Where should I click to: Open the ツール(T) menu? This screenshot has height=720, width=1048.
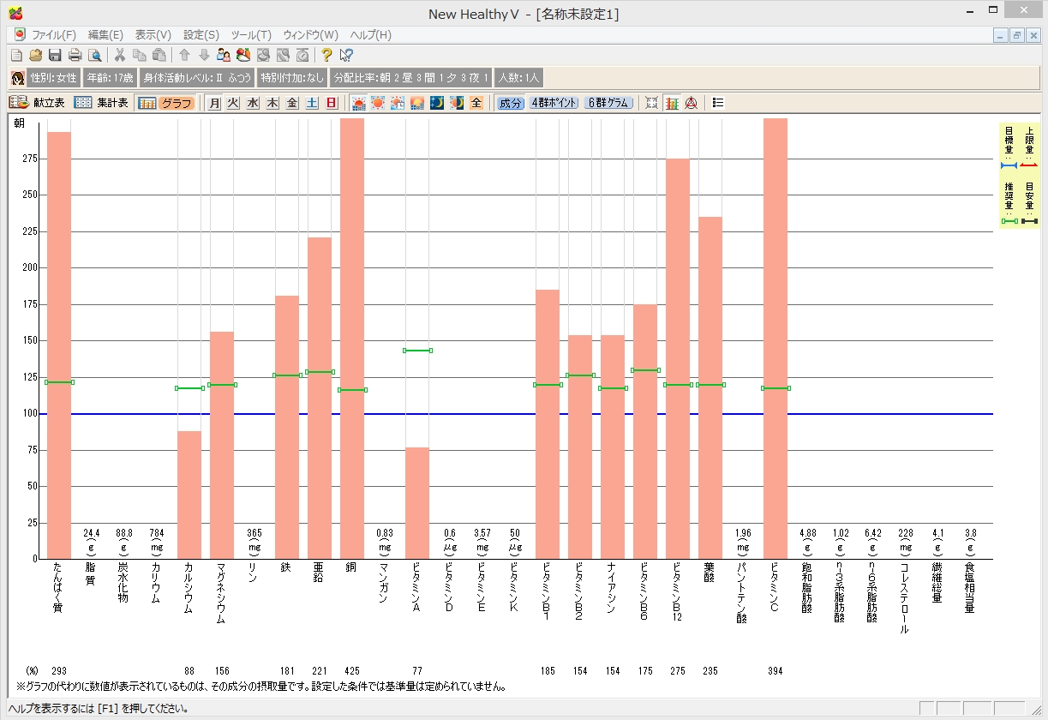tap(251, 35)
